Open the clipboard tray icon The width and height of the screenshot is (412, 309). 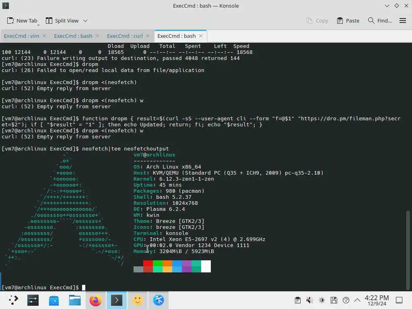[x=297, y=300]
